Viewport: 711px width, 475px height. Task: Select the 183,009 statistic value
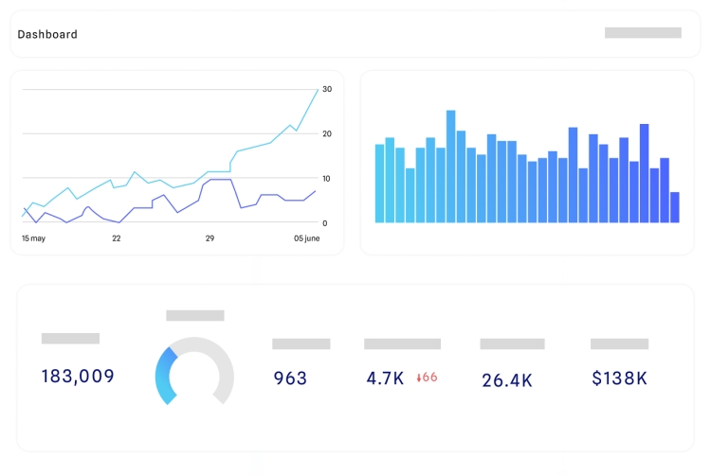pos(78,376)
